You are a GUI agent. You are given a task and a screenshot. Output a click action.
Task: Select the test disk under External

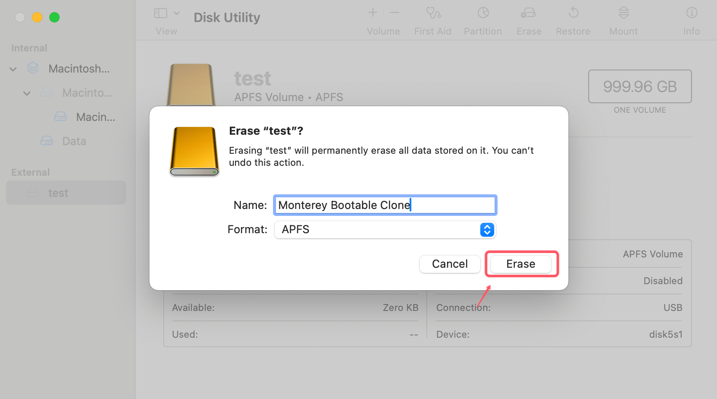(58, 193)
